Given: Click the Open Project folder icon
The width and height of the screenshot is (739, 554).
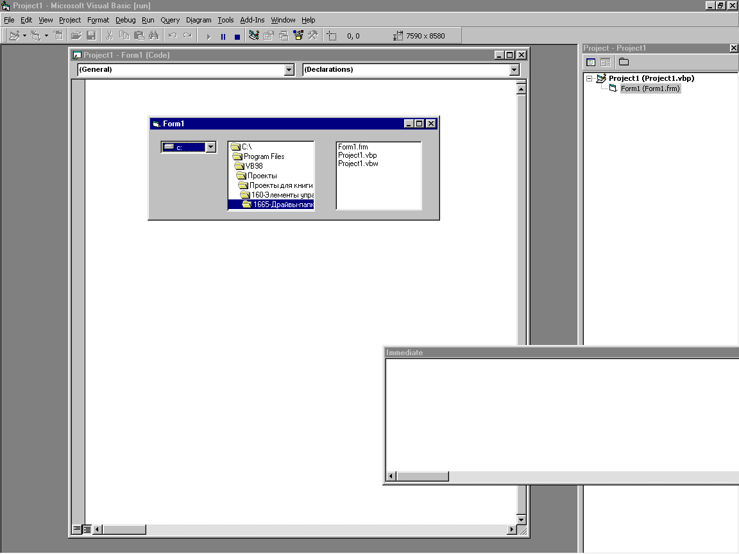Looking at the screenshot, I should [x=76, y=35].
